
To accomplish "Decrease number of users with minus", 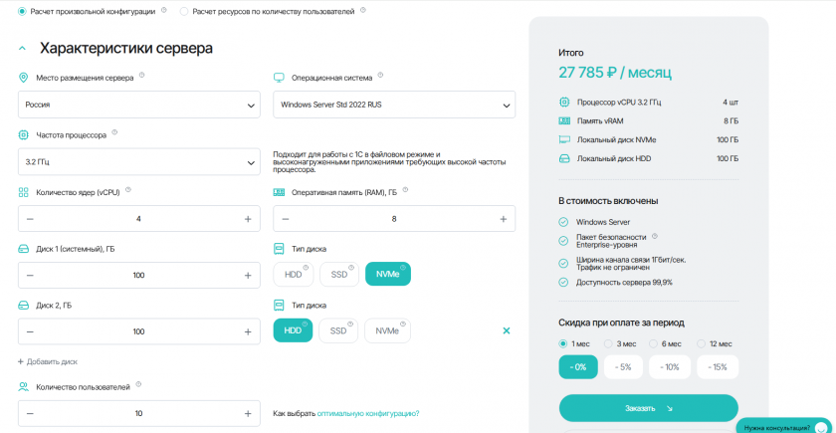I will pyautogui.click(x=30, y=413).
